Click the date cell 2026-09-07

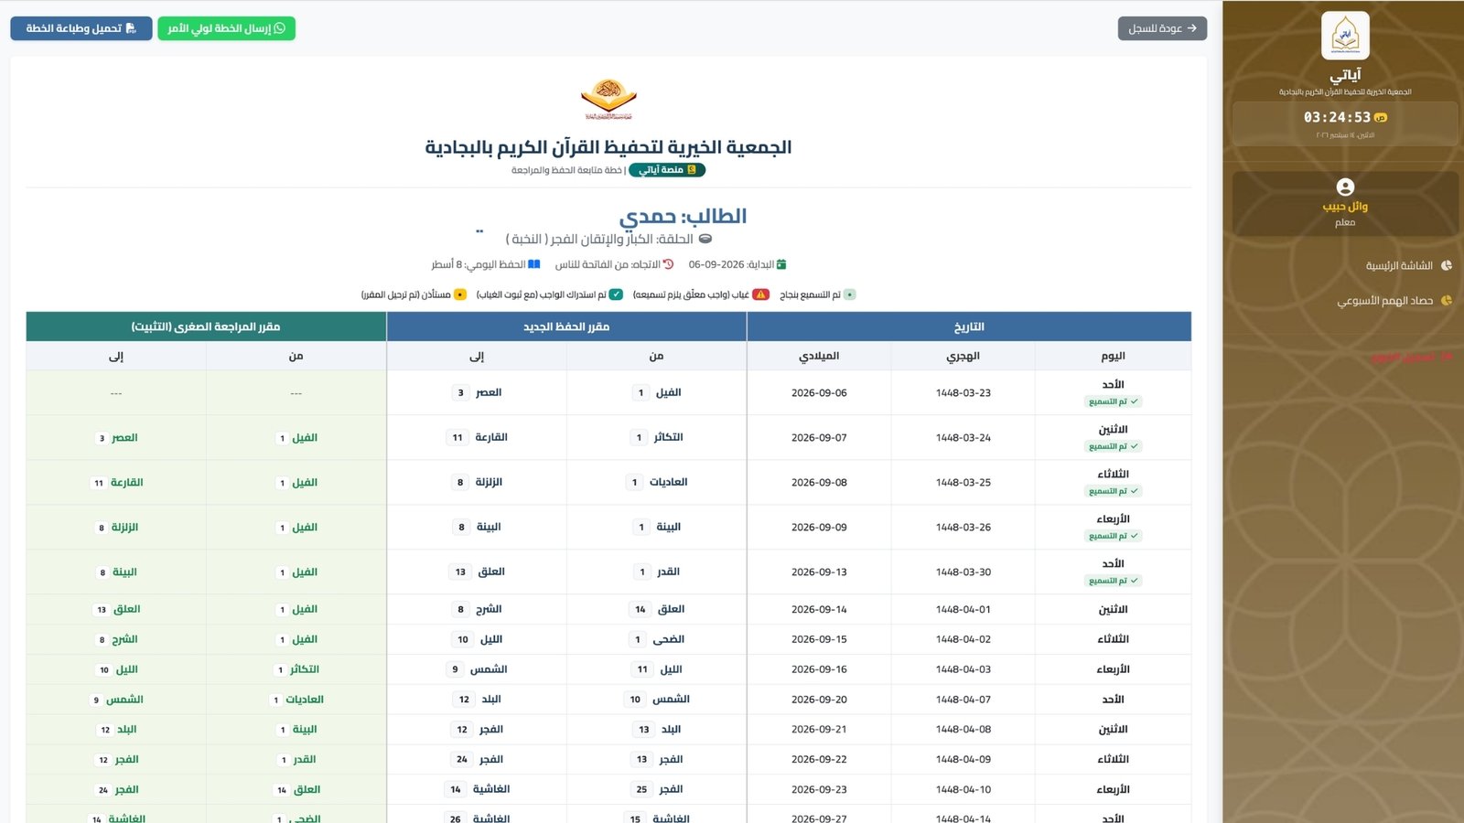click(x=819, y=438)
